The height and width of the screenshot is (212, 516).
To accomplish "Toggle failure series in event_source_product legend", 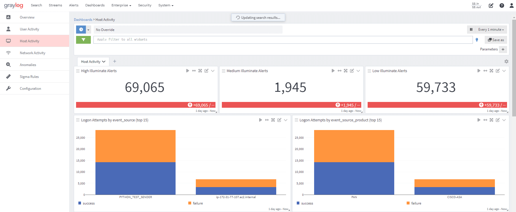I will click(414, 203).
